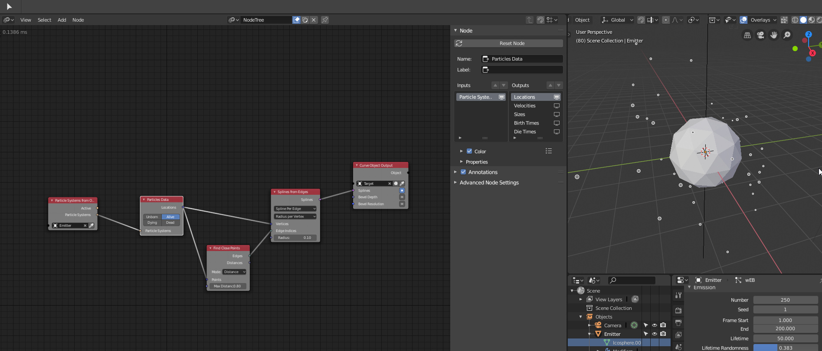Image resolution: width=822 pixels, height=351 pixels.
Task: Toggle fake user for NodeTree
Action: (296, 20)
